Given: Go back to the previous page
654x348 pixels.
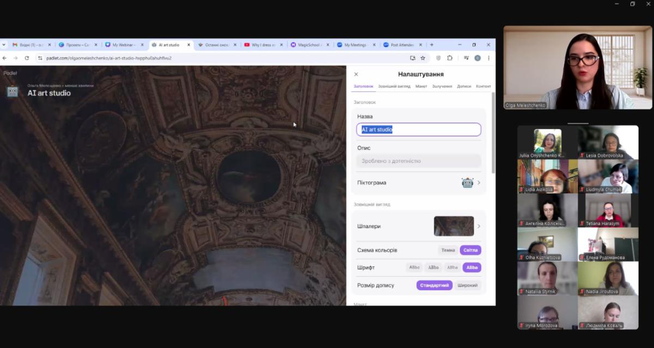Looking at the screenshot, I should coord(4,58).
